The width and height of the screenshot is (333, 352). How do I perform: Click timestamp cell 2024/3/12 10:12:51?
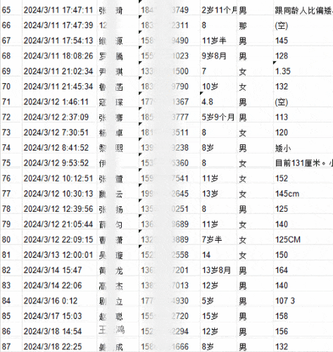(59, 178)
